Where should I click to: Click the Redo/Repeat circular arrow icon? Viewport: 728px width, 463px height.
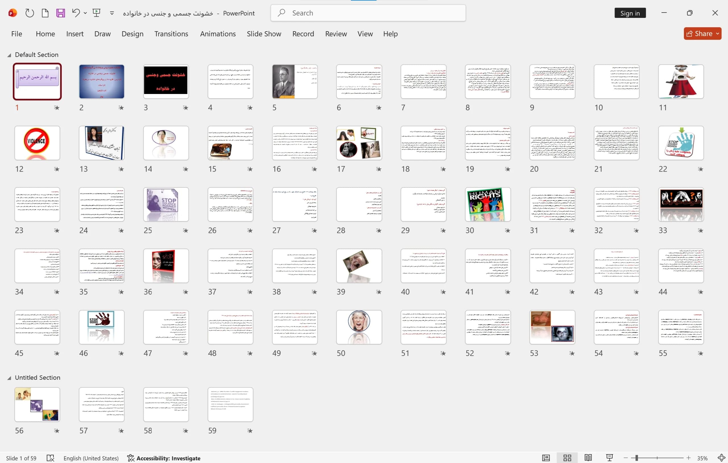[29, 13]
